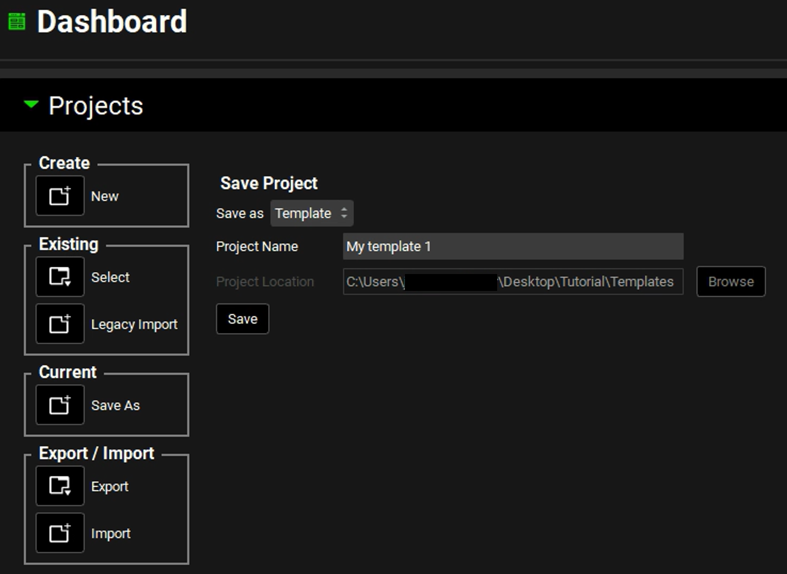This screenshot has height=574, width=787.
Task: Click the Save As icon button
Action: tap(60, 405)
